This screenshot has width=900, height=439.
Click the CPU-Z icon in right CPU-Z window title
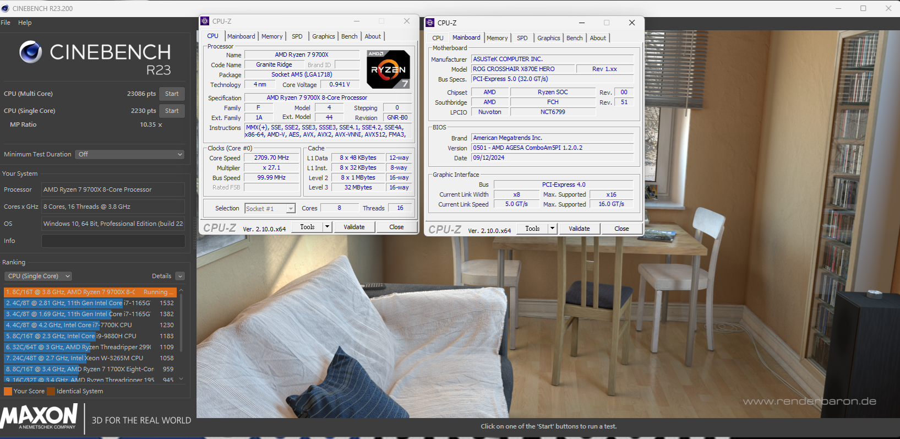430,23
